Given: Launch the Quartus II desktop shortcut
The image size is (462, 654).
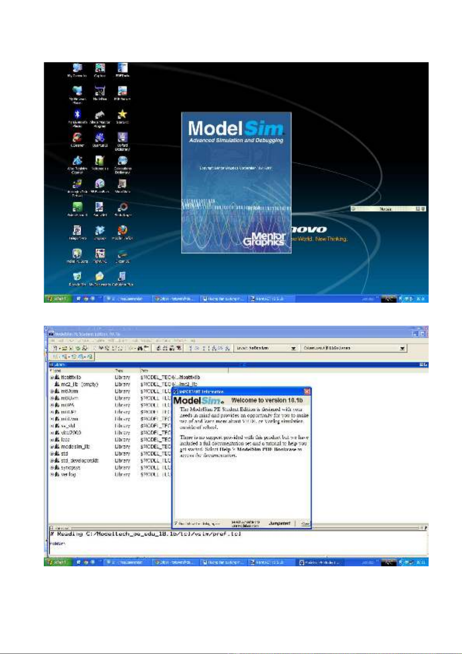Looking at the screenshot, I should tap(100, 139).
